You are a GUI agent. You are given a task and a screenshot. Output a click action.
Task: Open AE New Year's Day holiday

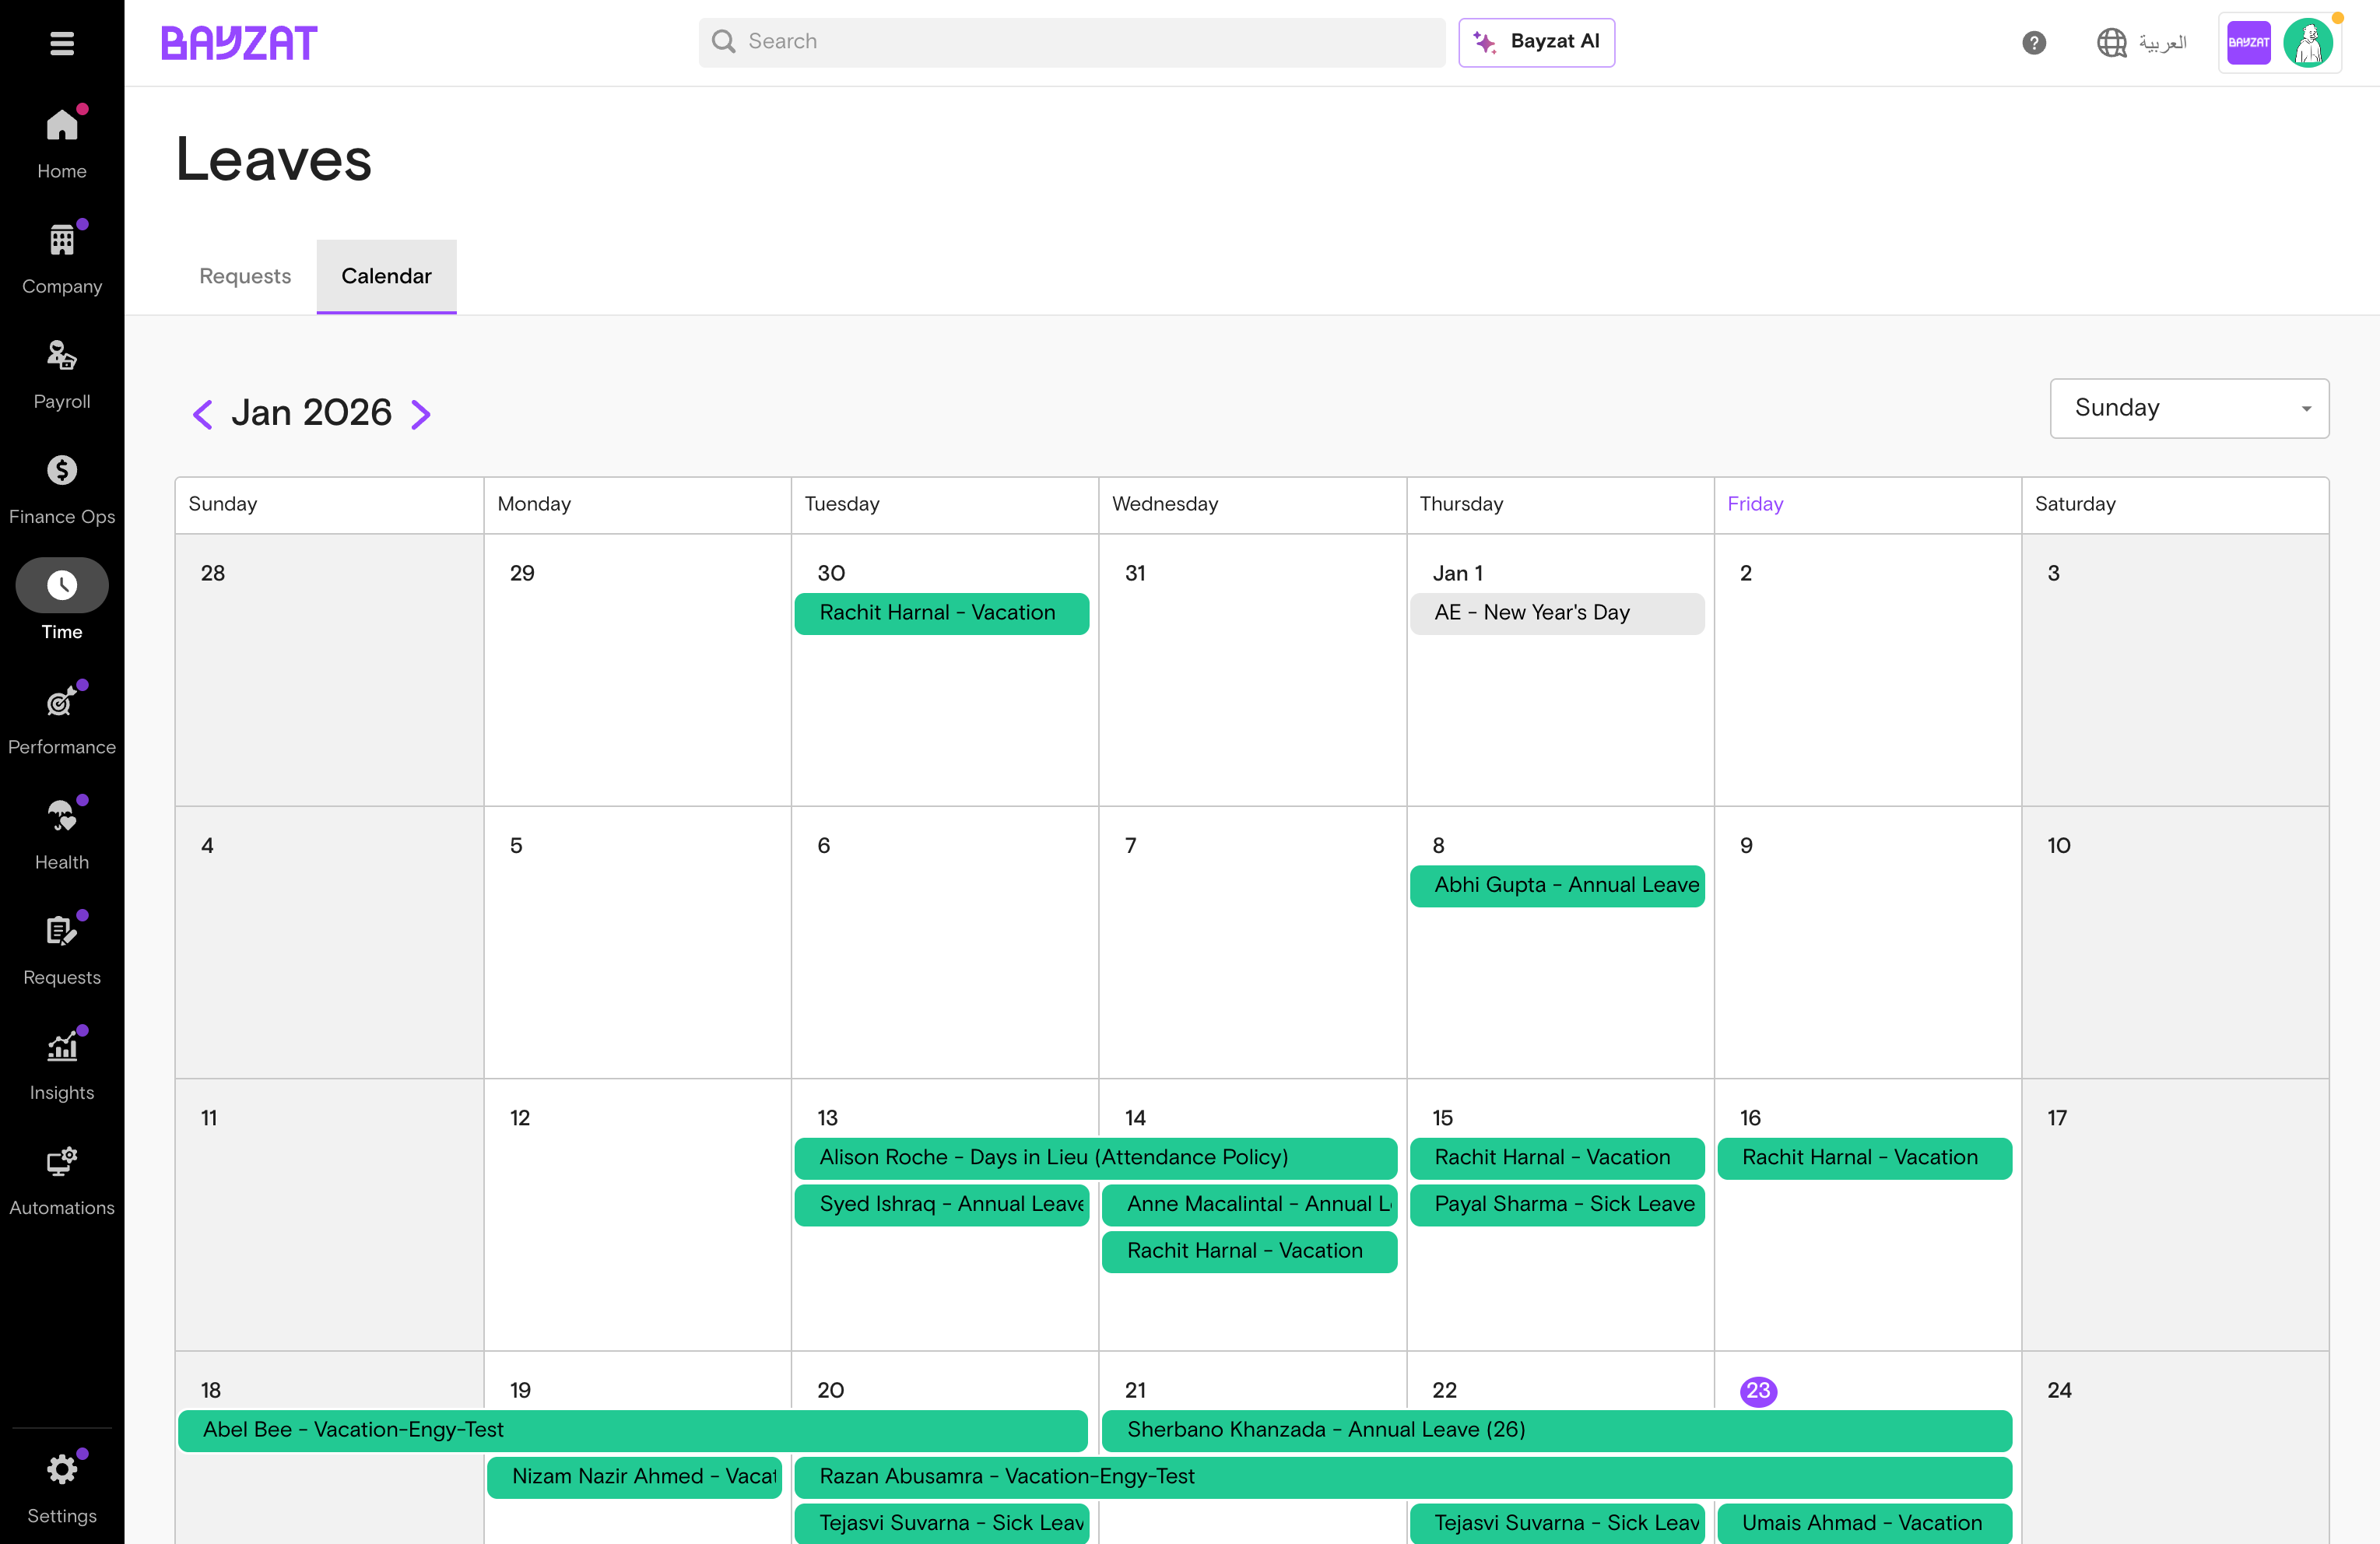click(x=1557, y=613)
